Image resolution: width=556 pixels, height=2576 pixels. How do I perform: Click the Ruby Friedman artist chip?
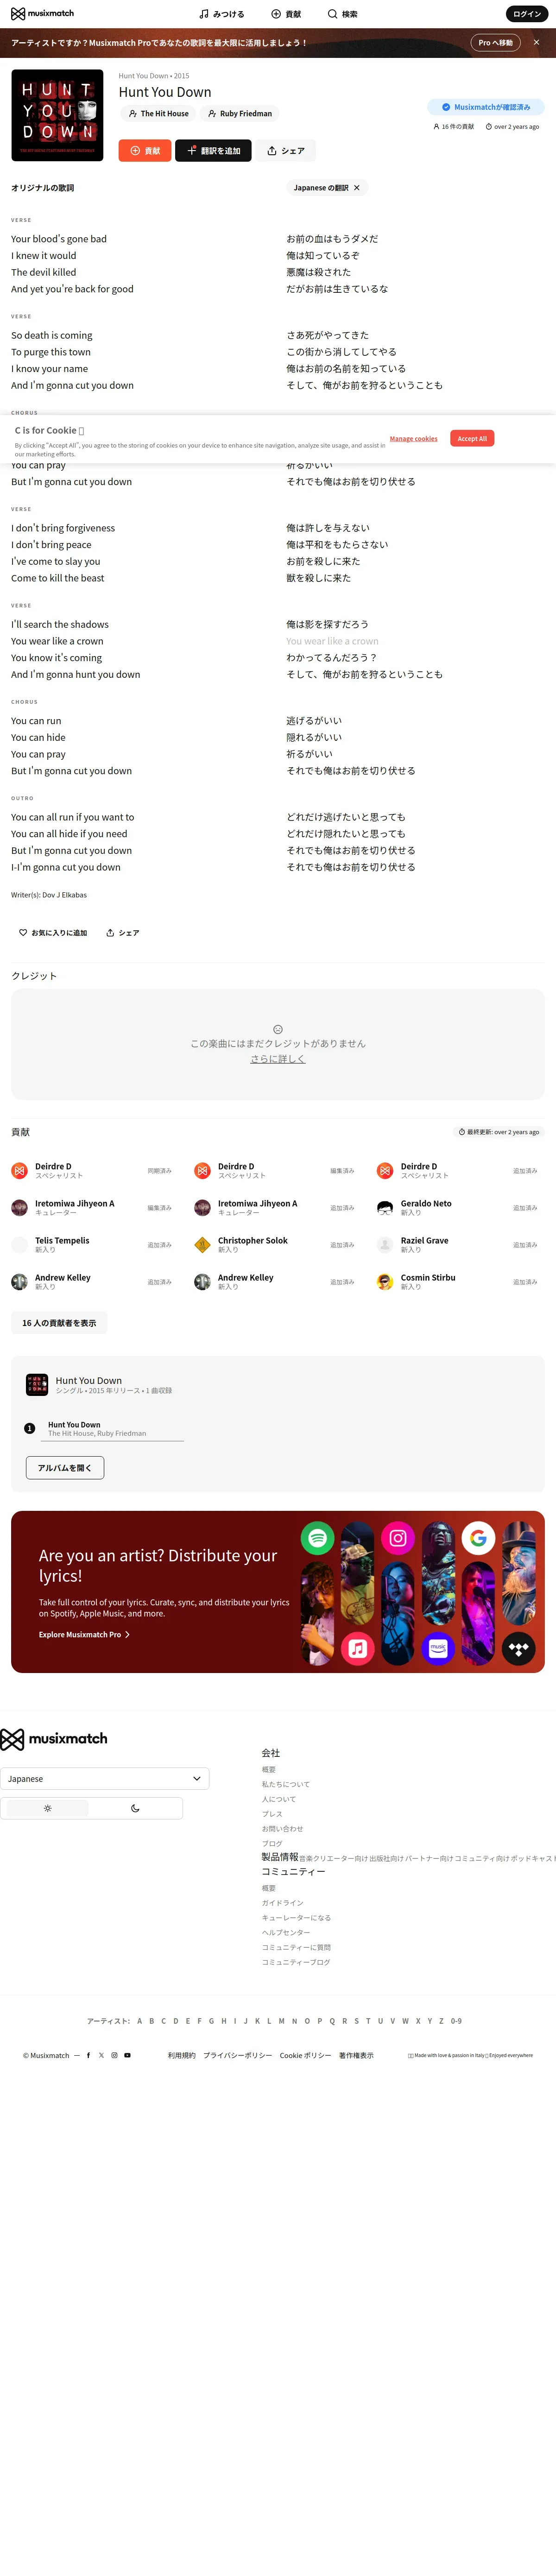pyautogui.click(x=240, y=114)
